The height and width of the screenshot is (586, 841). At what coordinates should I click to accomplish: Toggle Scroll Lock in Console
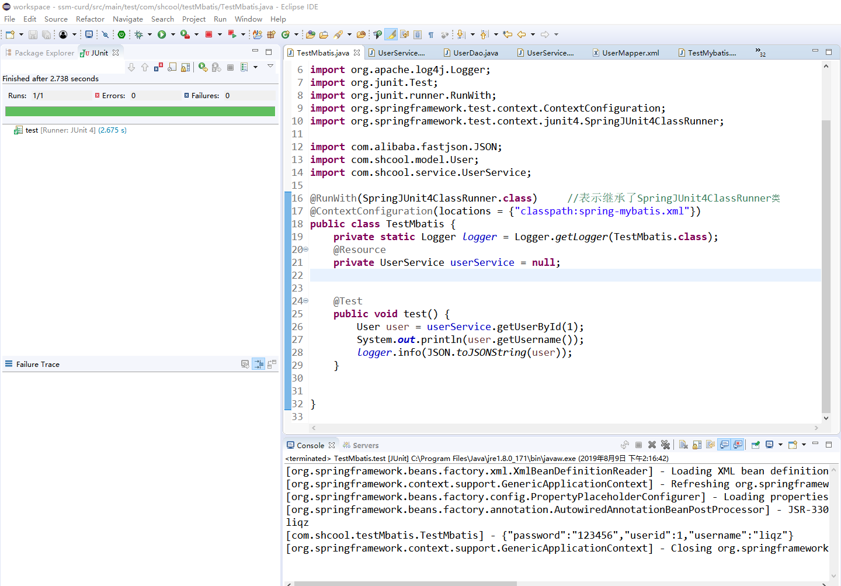pos(697,445)
